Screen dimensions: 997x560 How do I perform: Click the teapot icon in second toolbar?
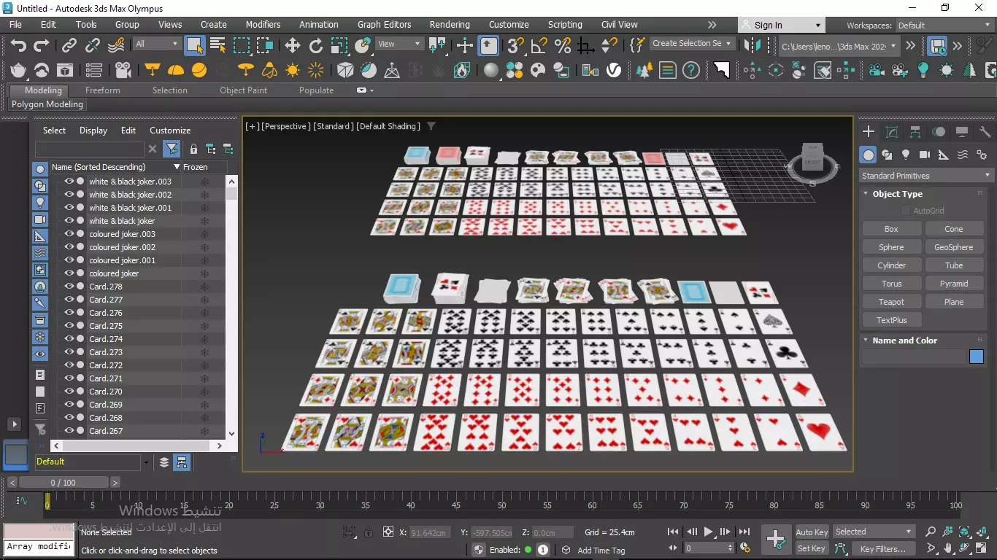pos(18,71)
